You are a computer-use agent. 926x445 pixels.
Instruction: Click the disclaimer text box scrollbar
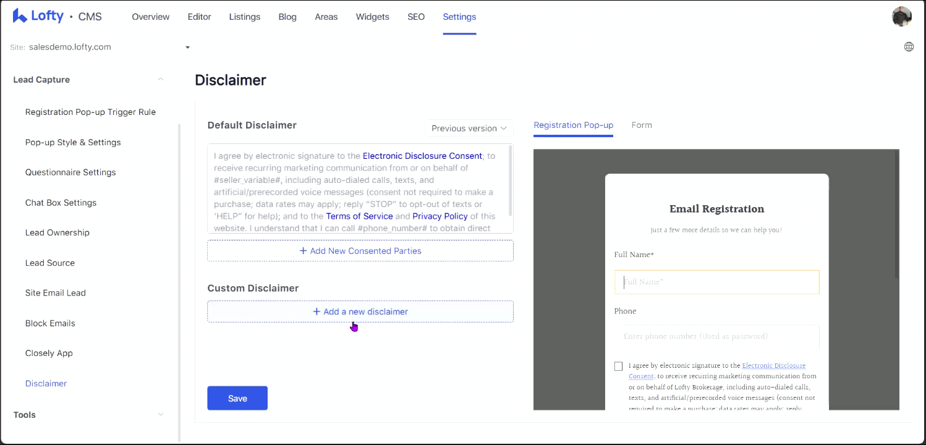[x=510, y=179]
